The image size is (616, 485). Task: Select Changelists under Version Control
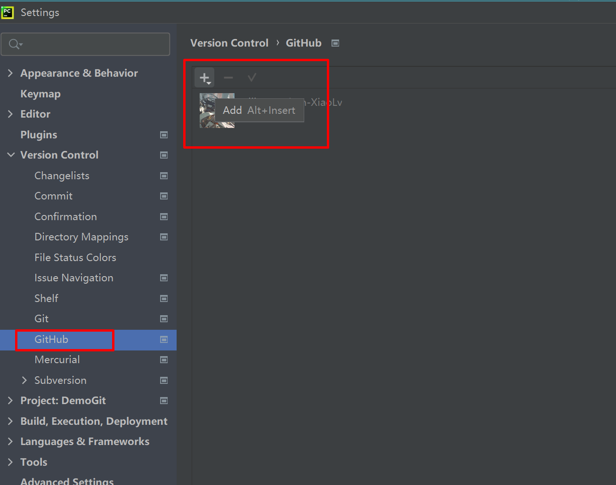(62, 176)
